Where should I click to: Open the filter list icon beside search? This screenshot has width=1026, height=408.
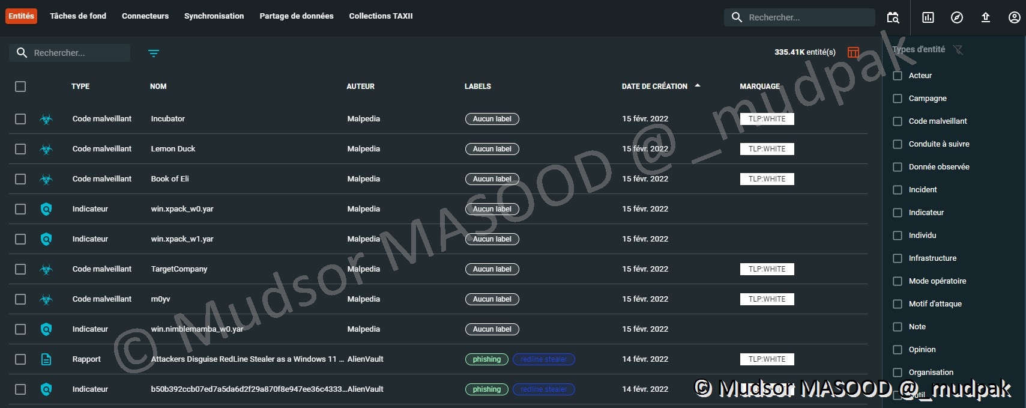click(x=154, y=53)
